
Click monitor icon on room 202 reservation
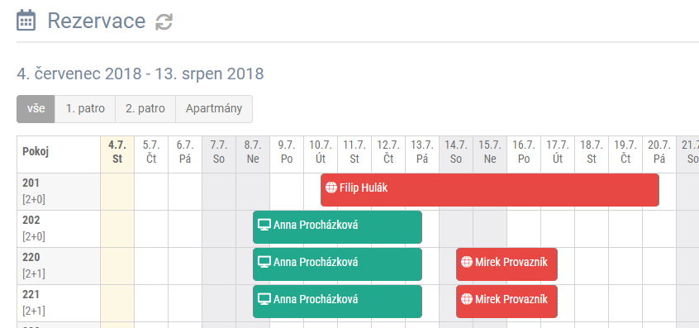[264, 225]
